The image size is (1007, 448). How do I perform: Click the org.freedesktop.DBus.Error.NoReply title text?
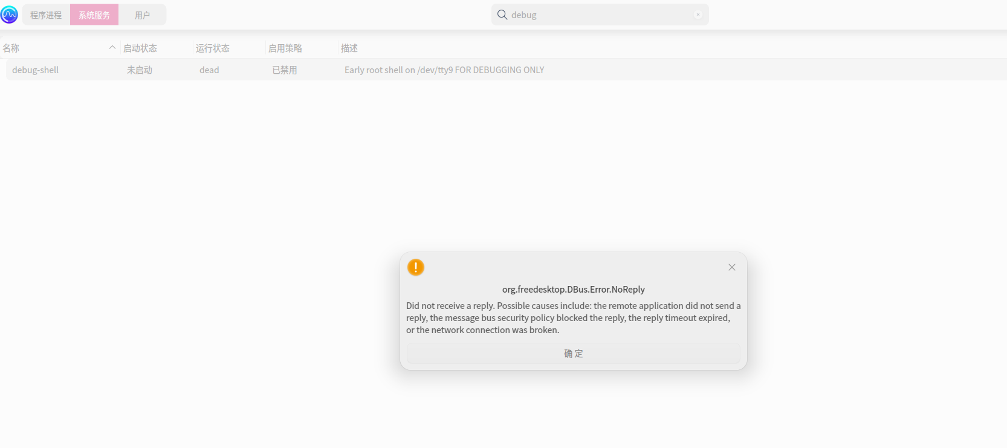(x=574, y=290)
